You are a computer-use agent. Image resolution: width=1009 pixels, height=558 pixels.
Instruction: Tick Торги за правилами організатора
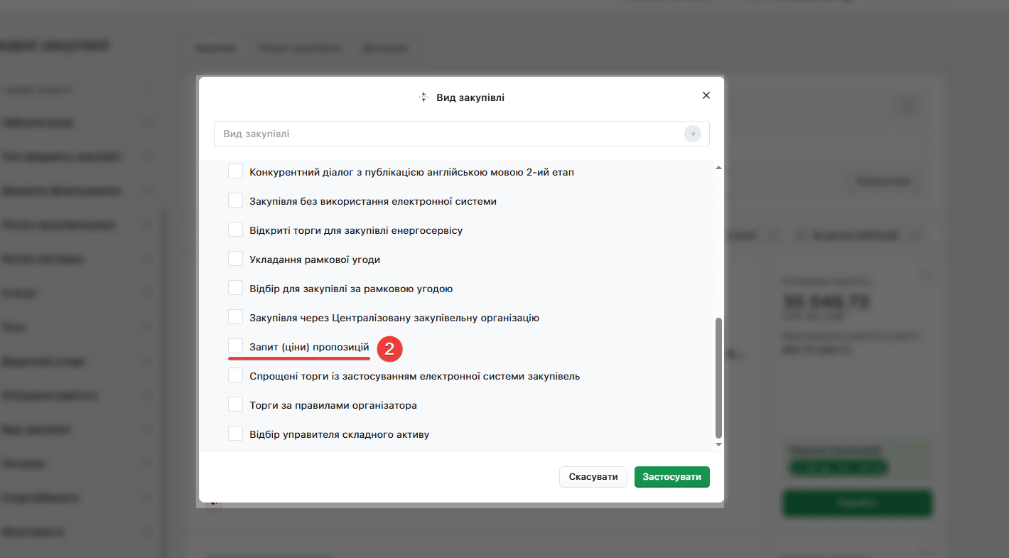[x=235, y=404]
